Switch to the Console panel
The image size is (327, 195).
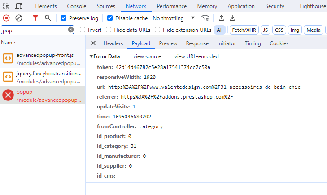tap(77, 6)
